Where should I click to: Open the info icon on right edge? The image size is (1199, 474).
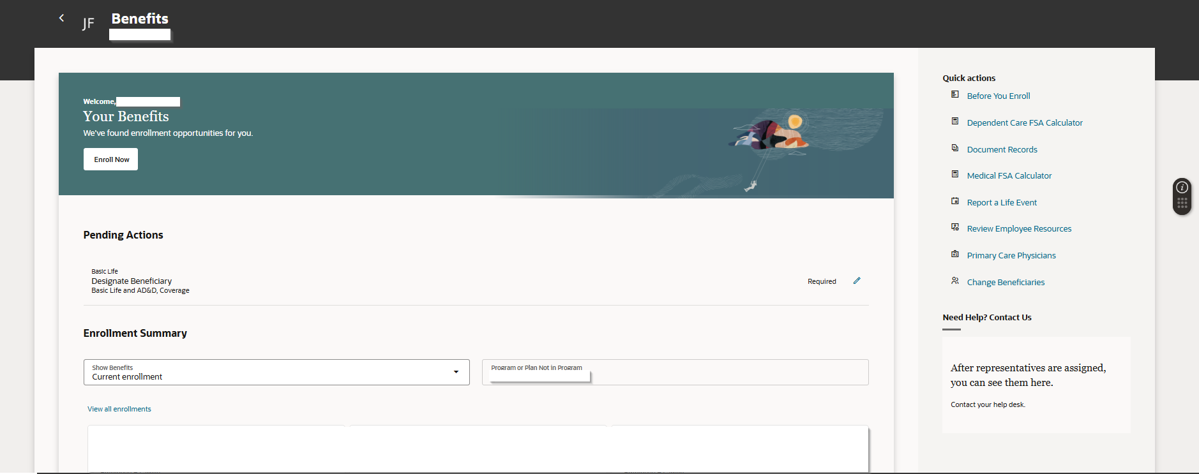[x=1182, y=188]
